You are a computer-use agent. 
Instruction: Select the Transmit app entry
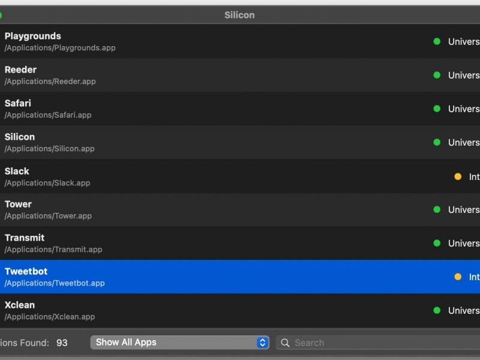pyautogui.click(x=25, y=238)
